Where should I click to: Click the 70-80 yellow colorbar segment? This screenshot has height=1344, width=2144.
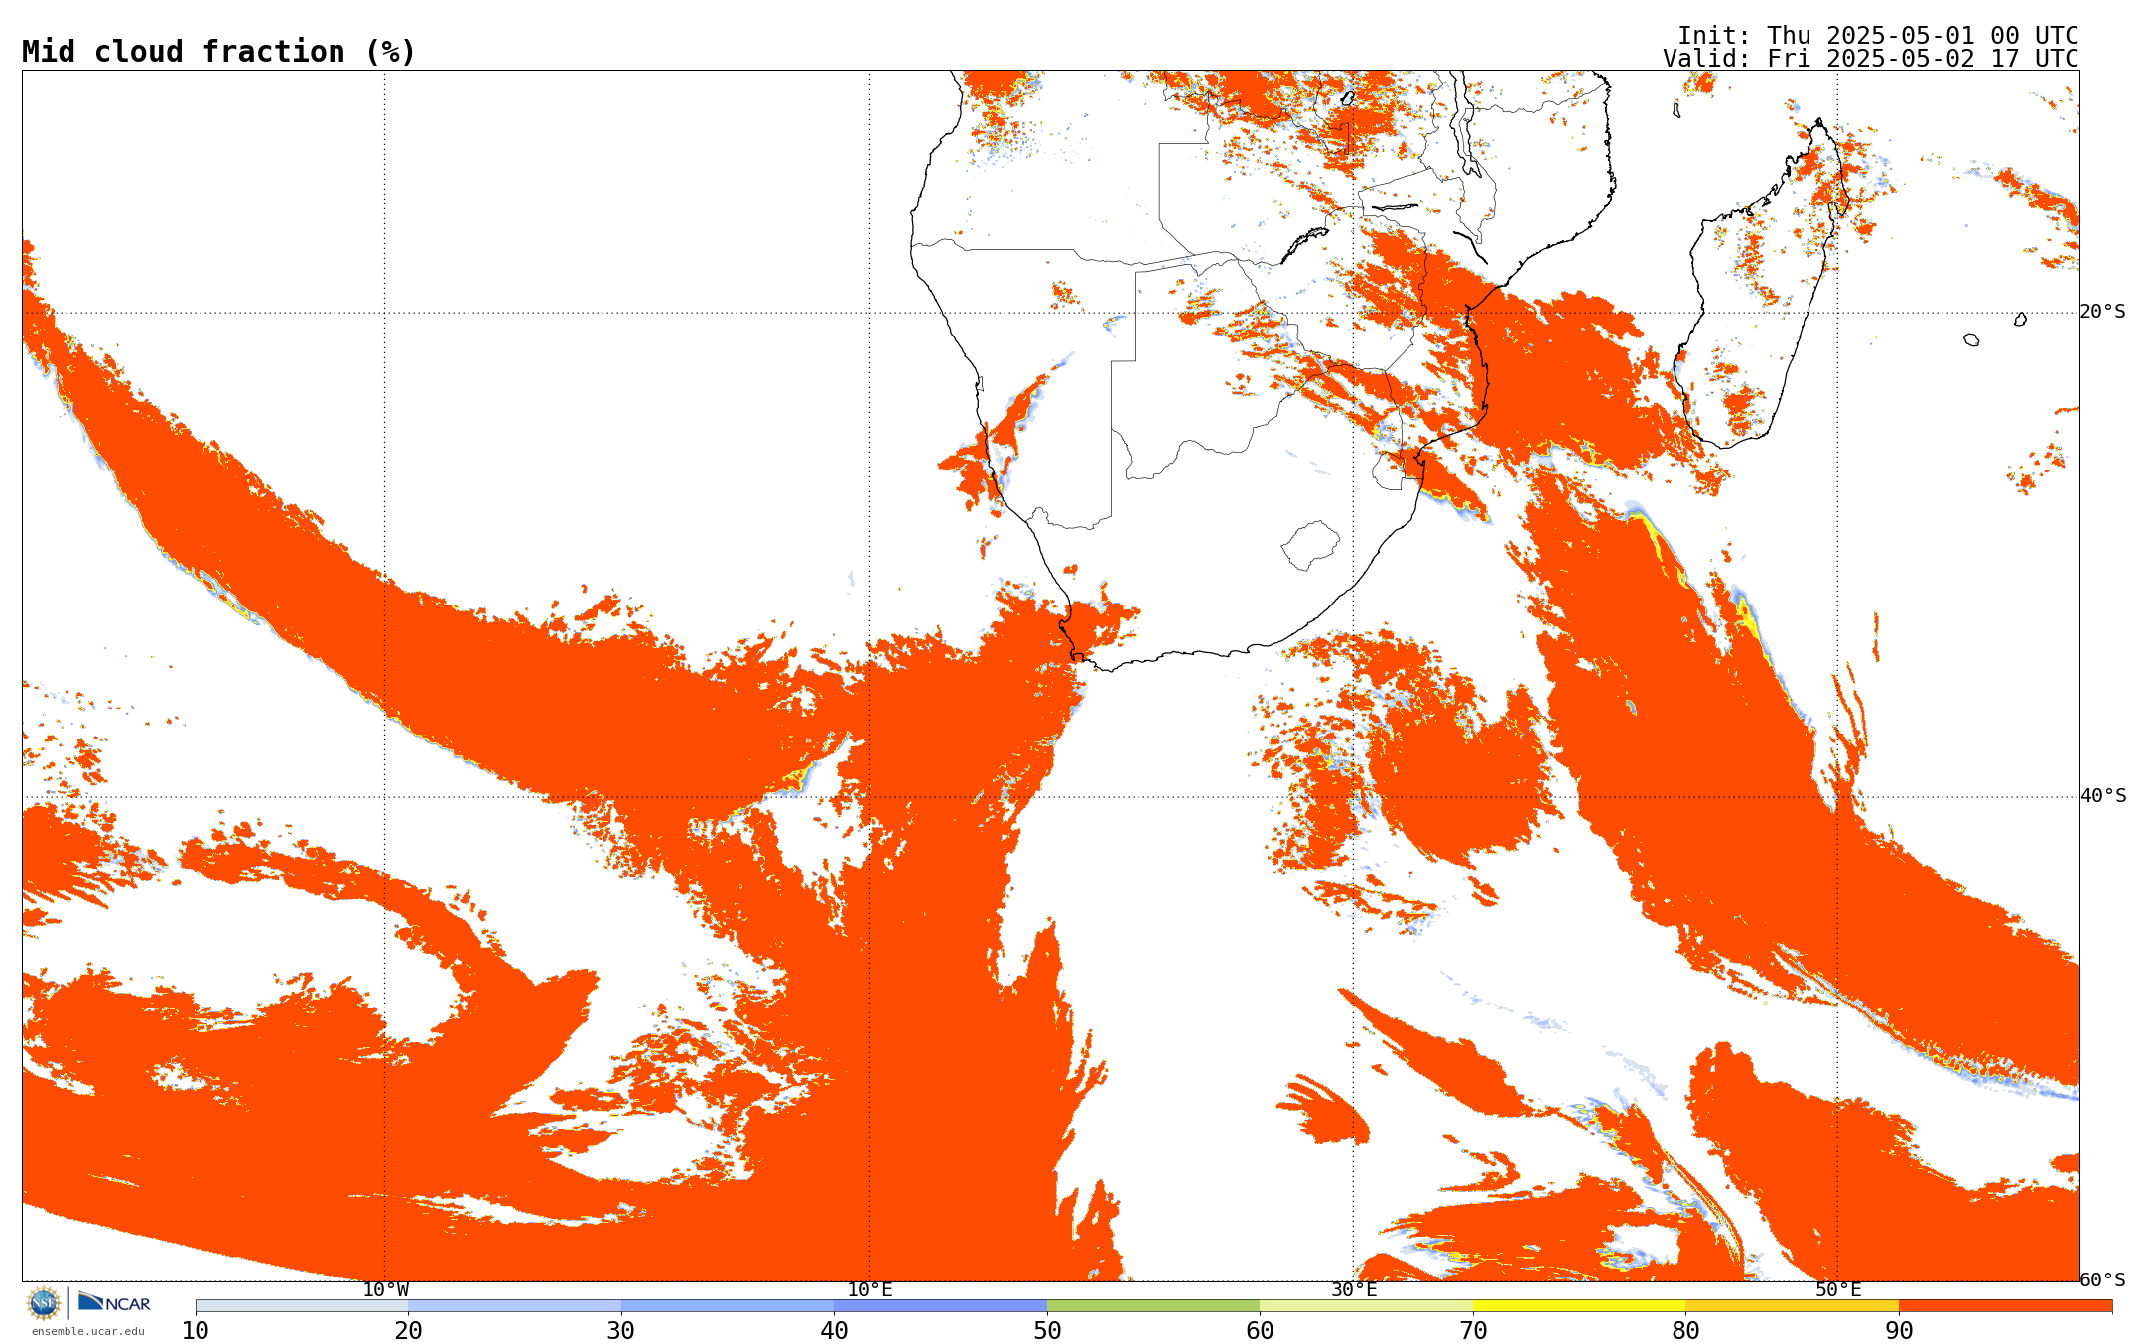[1579, 1306]
